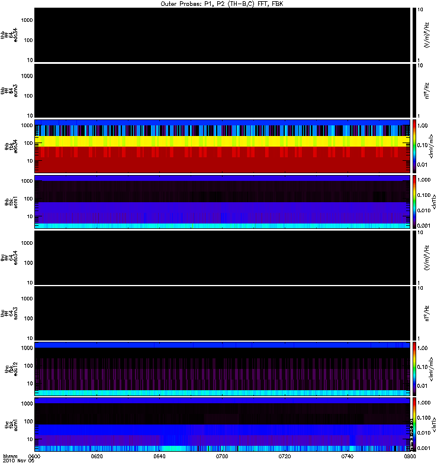Image resolution: width=444 pixels, height=473 pixels.
Task: Click the 0700 time axis label
Action: pyautogui.click(x=222, y=456)
